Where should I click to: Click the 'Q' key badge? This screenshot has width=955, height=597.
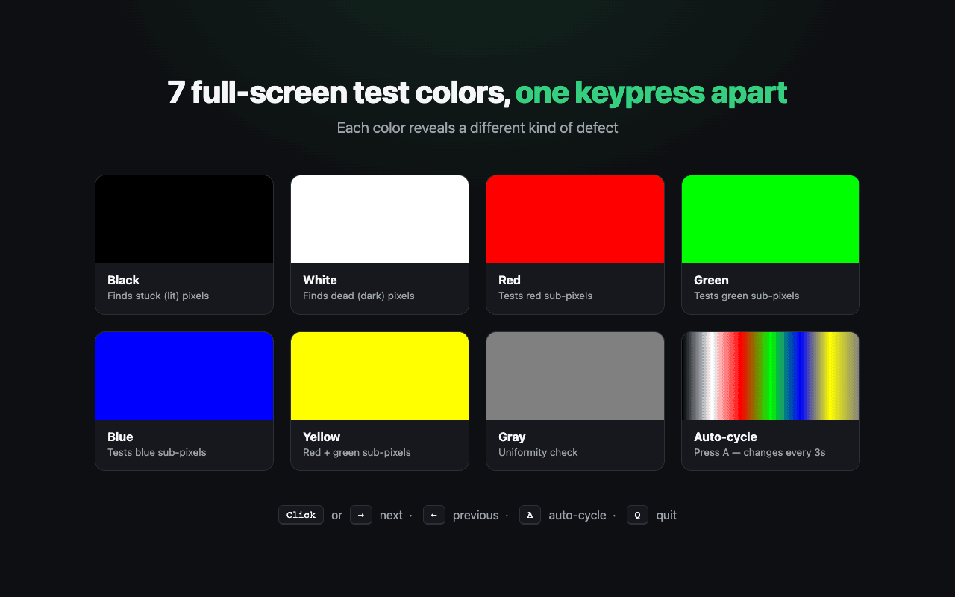(x=637, y=515)
